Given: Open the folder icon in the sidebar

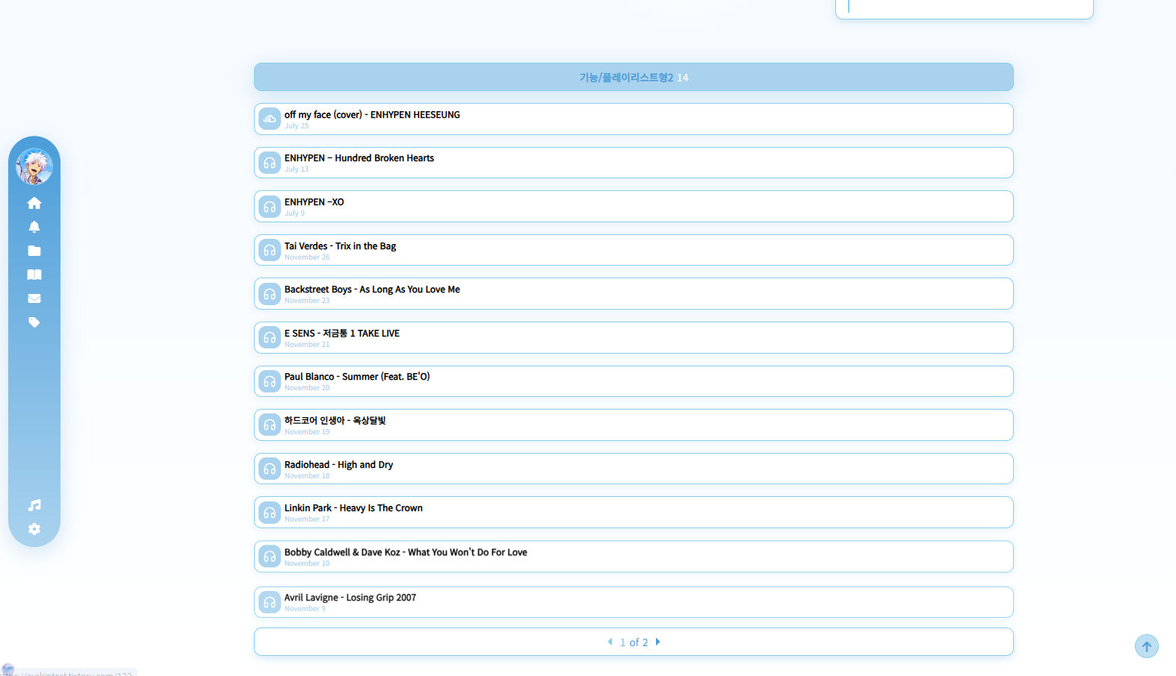Looking at the screenshot, I should 34,251.
